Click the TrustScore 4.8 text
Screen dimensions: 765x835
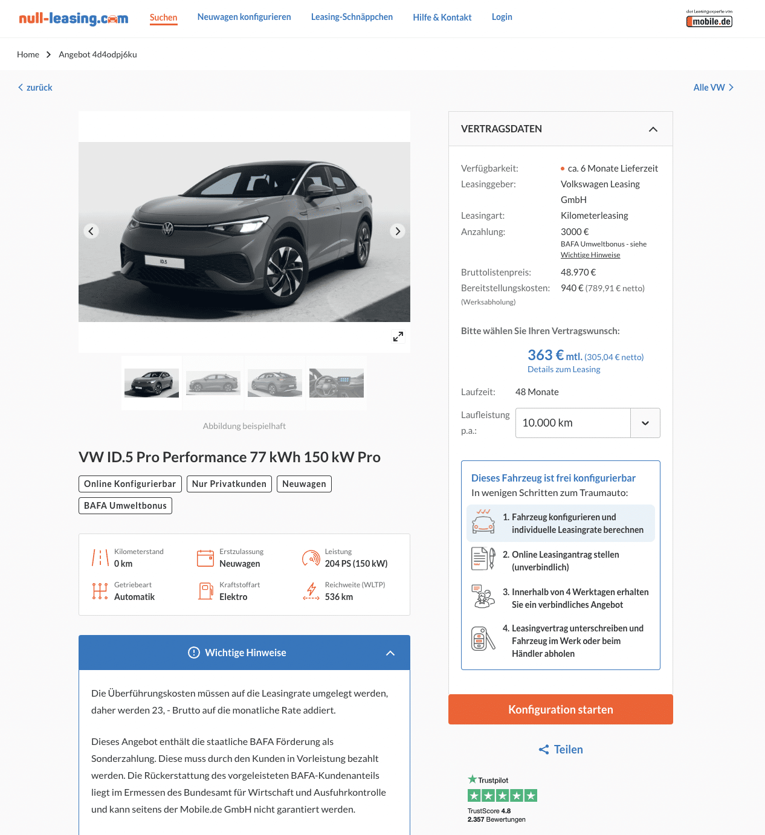(489, 811)
